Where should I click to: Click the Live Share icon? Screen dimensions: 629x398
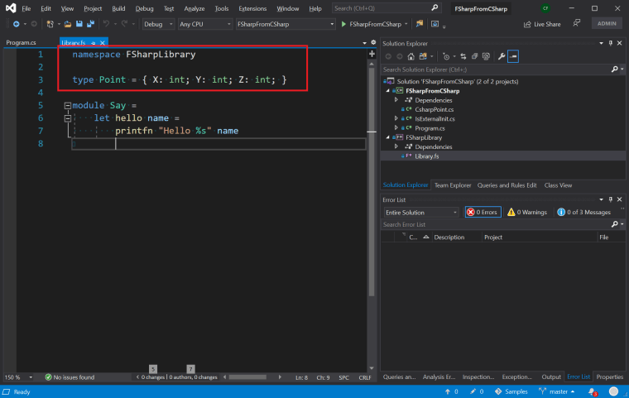tap(527, 25)
